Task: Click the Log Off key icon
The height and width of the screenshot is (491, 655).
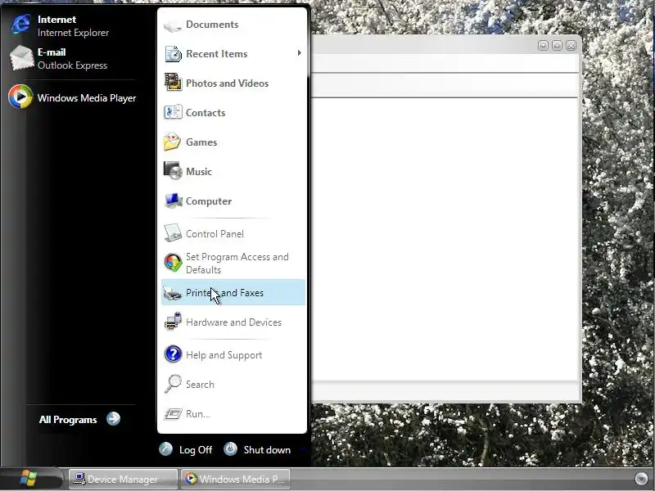Action: pos(166,449)
